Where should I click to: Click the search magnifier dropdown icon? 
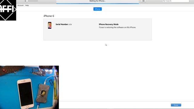[164, 1]
